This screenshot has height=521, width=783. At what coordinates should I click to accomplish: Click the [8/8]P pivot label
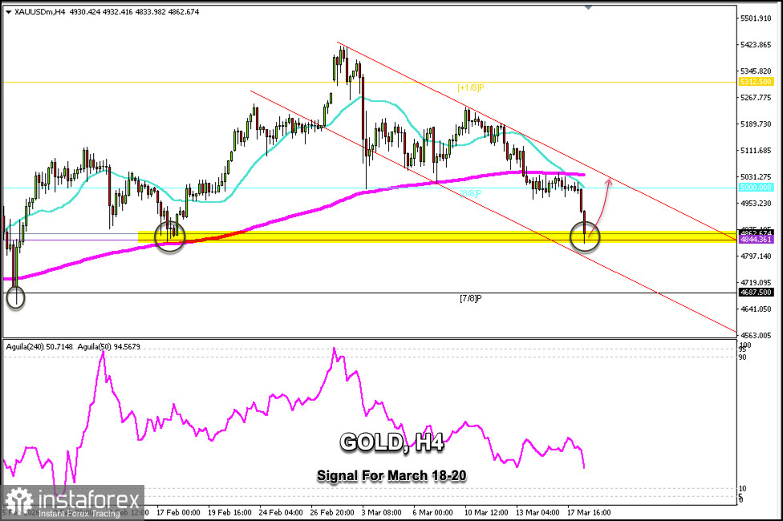[x=470, y=192]
